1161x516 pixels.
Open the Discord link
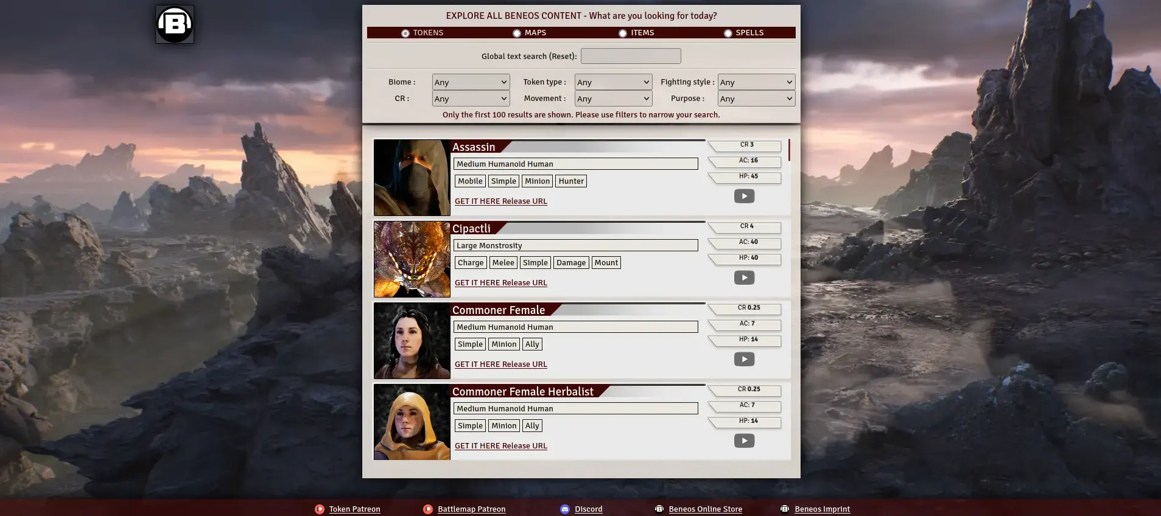pyautogui.click(x=588, y=509)
